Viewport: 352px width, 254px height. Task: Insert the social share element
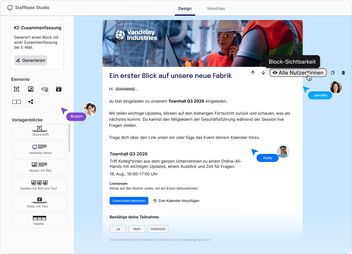click(30, 102)
